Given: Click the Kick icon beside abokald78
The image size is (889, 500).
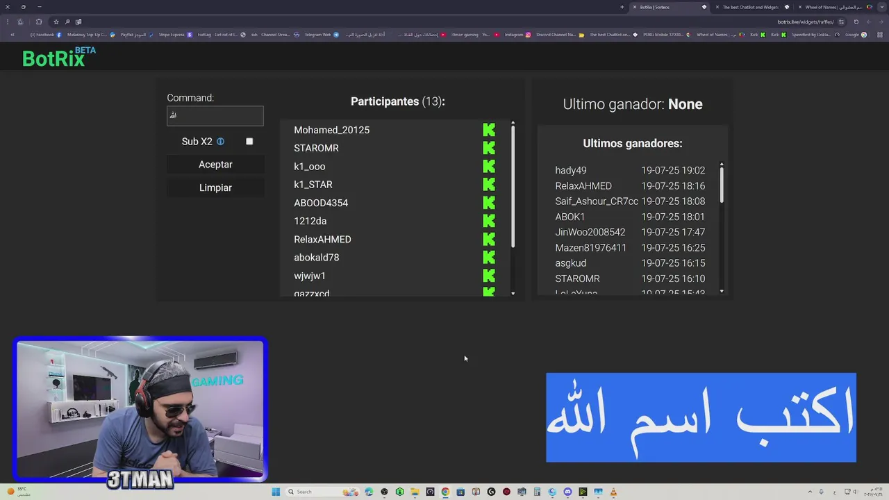Looking at the screenshot, I should coord(489,258).
